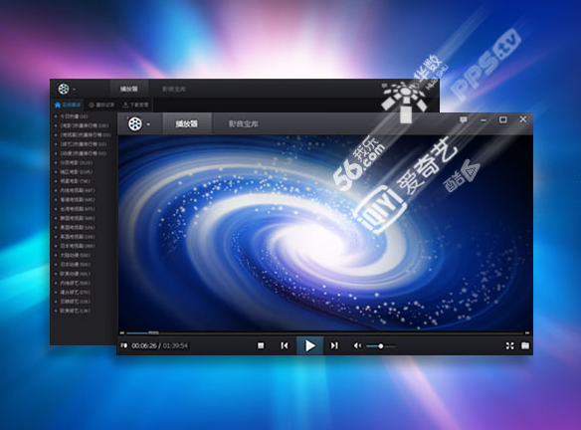581x430 pixels.
Task: Open the 播放记录 history link
Action: click(x=101, y=105)
